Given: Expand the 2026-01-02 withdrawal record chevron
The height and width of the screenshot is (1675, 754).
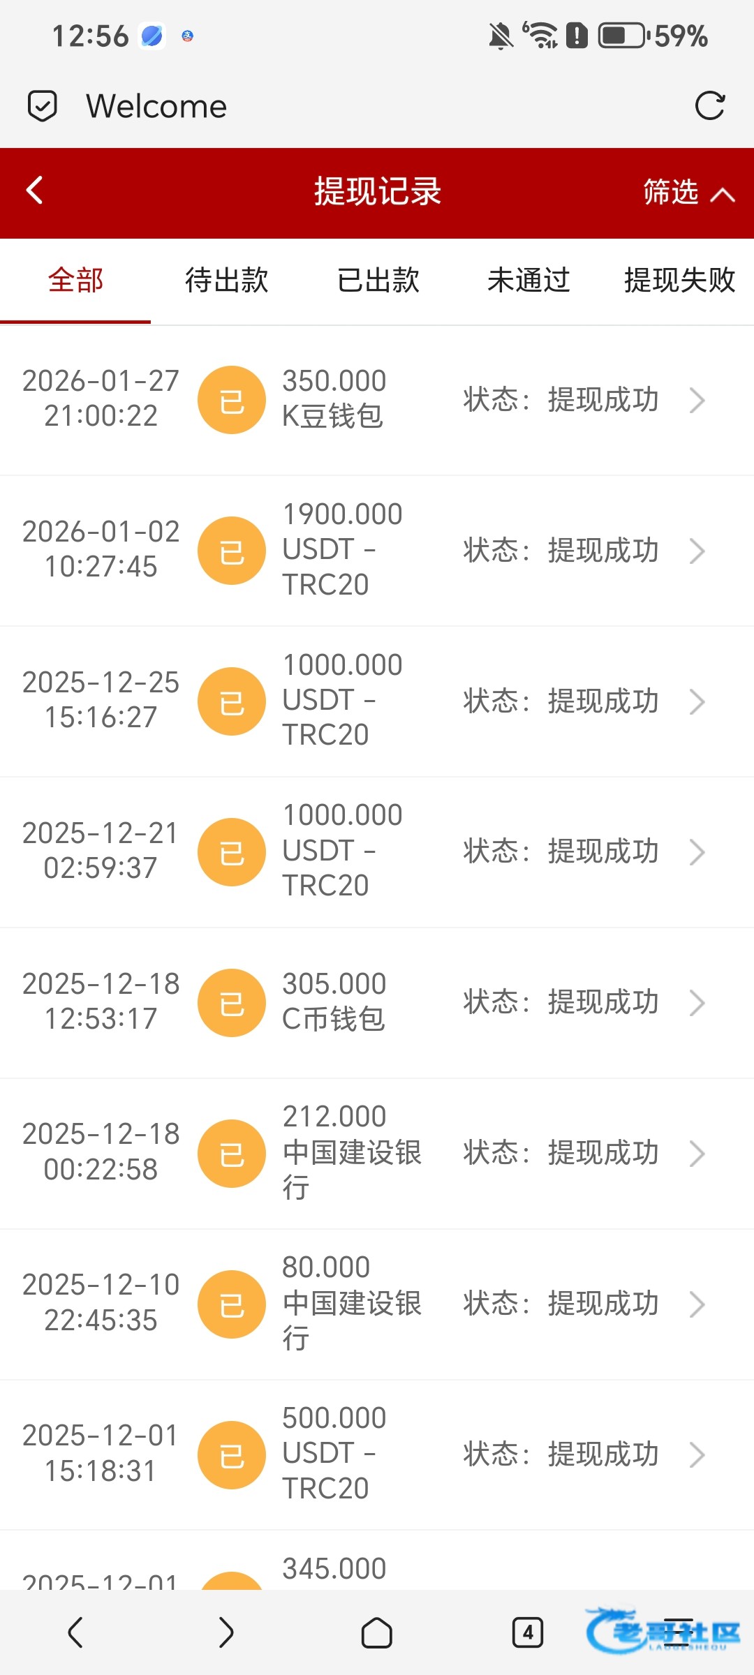Looking at the screenshot, I should point(697,551).
